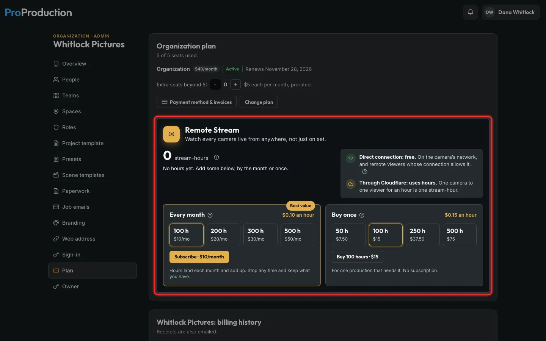Open help for Direct connection info
The width and height of the screenshot is (546, 341).
(365, 172)
